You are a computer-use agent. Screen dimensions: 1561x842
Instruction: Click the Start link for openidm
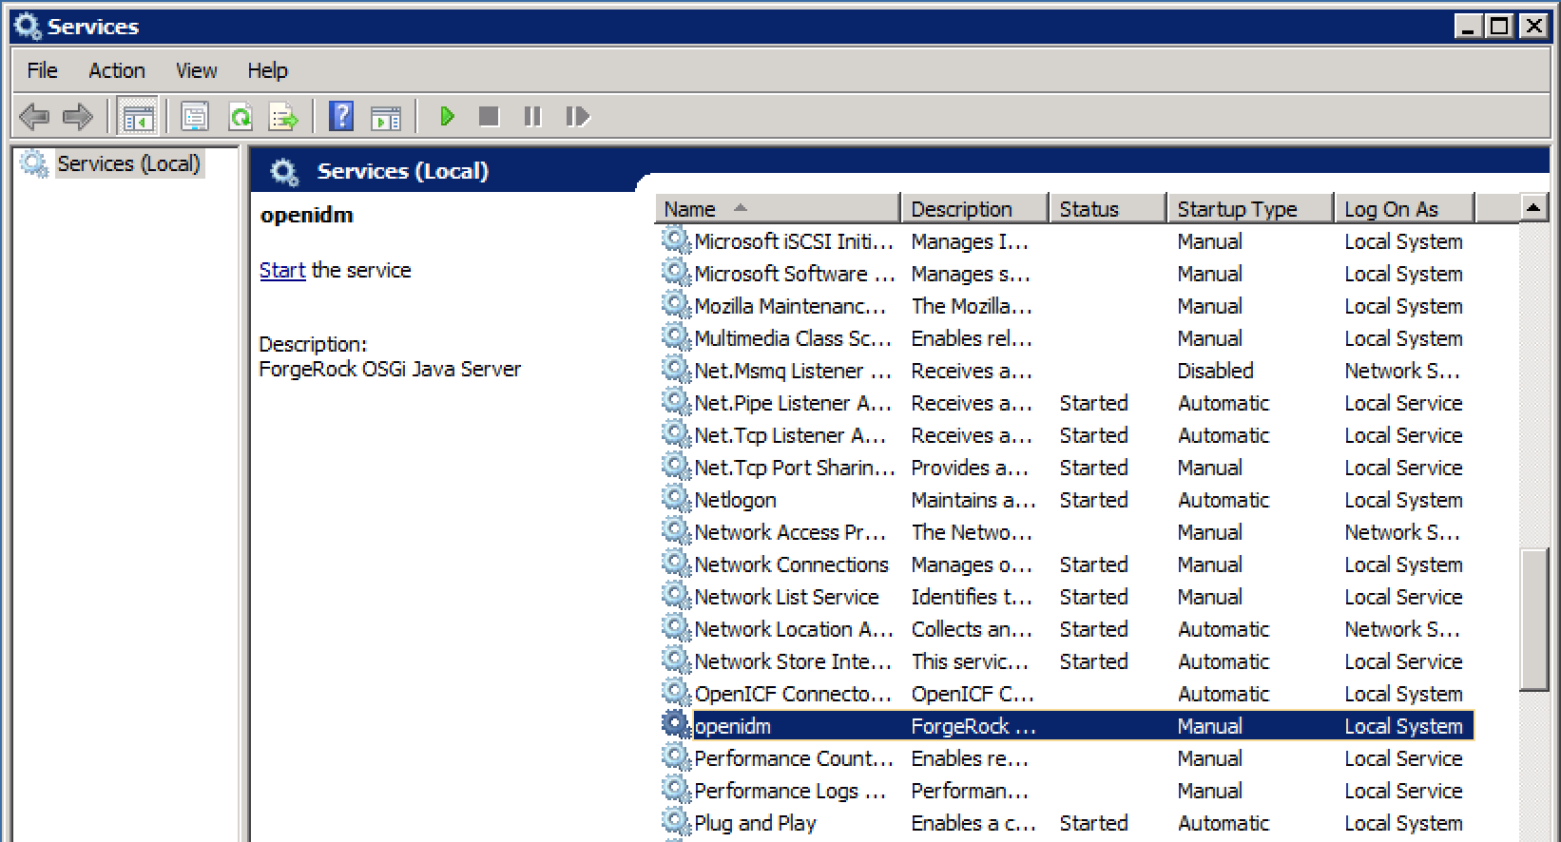point(282,270)
